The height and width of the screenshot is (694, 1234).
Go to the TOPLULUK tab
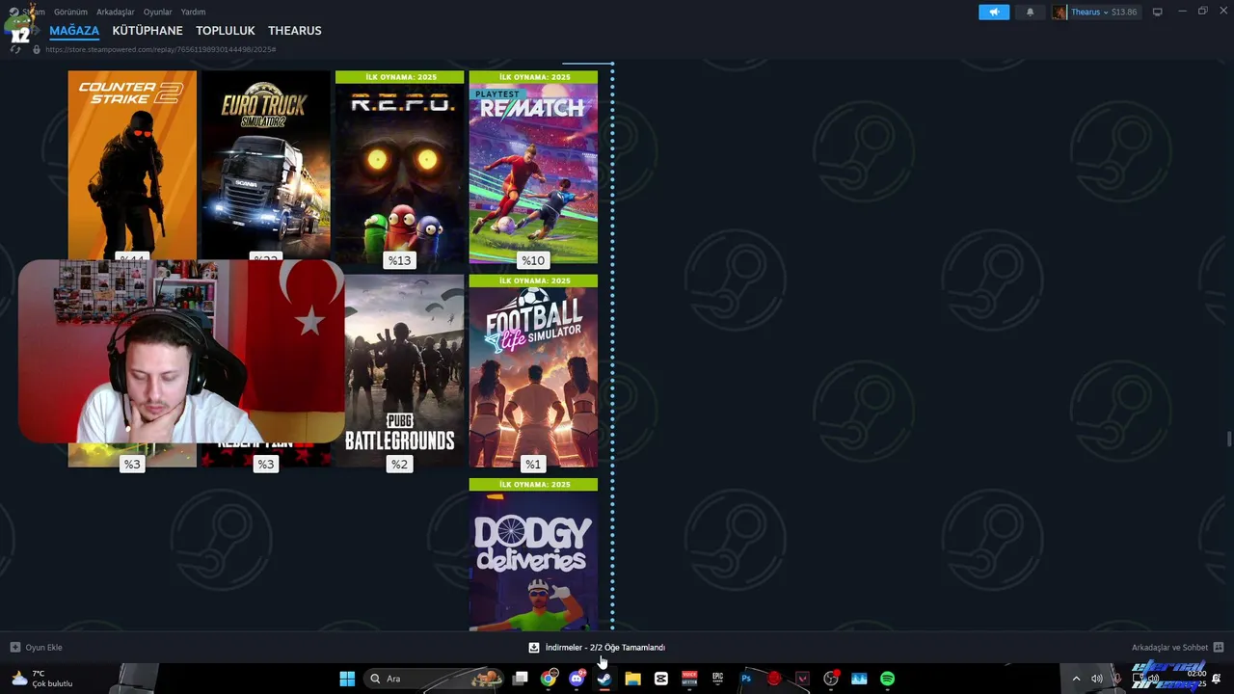(226, 31)
